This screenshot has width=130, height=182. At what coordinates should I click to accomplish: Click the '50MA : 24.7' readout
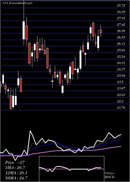pos(16,178)
